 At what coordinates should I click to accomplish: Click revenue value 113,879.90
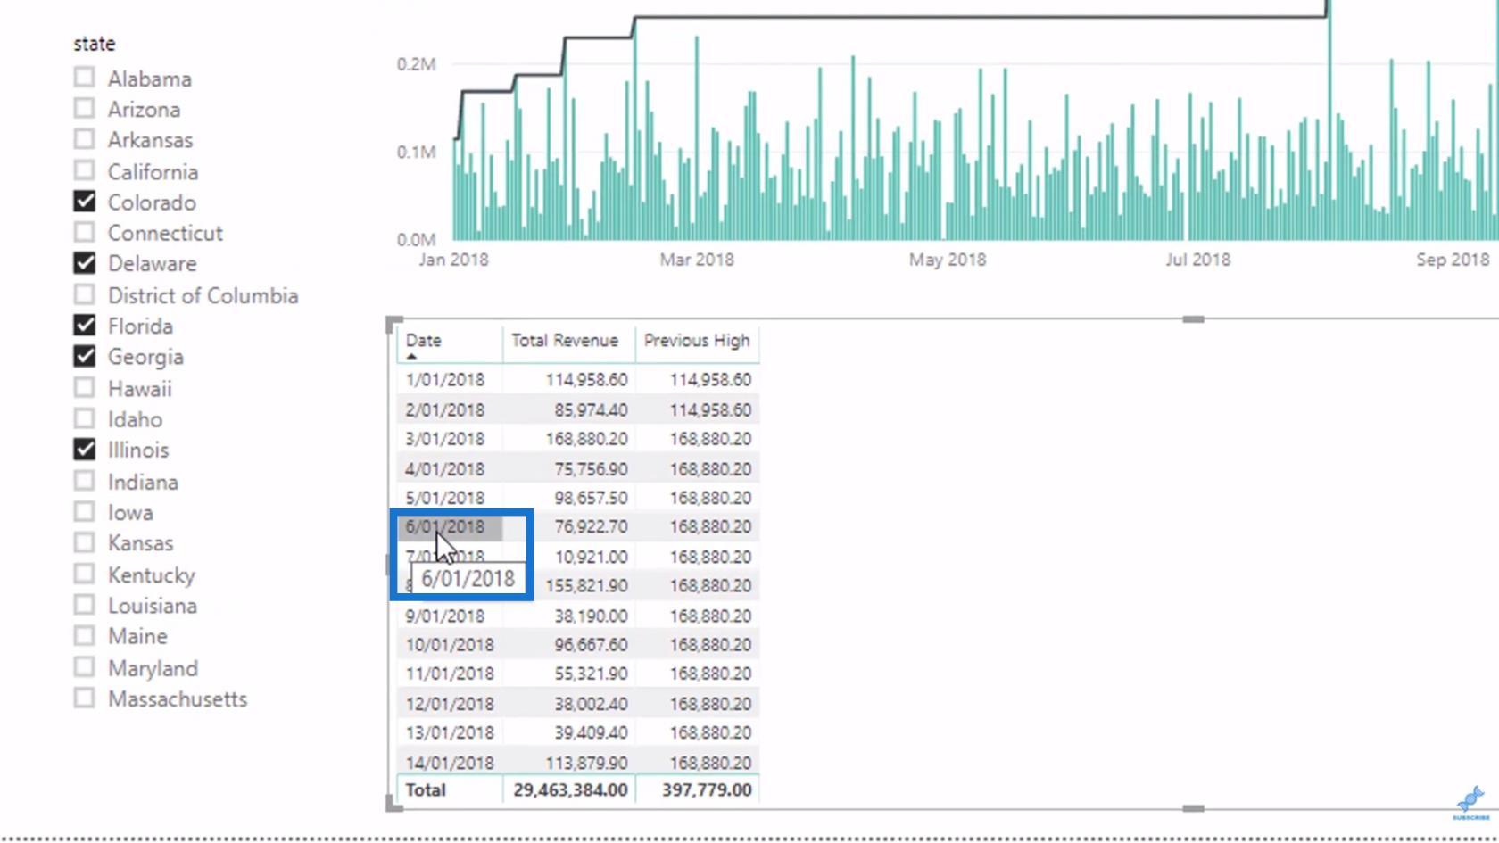coord(586,764)
